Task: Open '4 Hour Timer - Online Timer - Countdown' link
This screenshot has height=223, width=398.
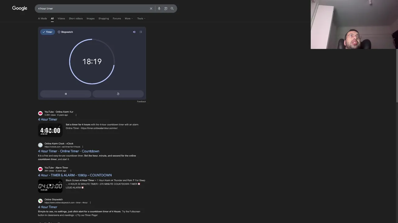Action: point(69,151)
